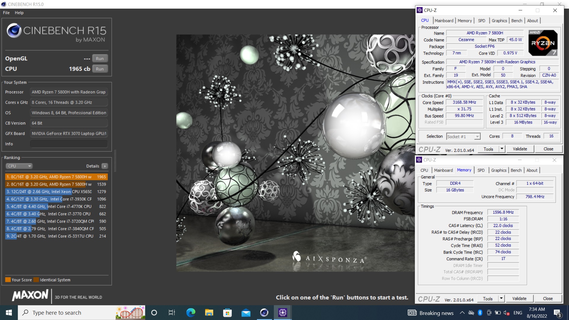Click the OneDrive cloud tray icon
This screenshot has width=569, height=320.
click(471, 313)
